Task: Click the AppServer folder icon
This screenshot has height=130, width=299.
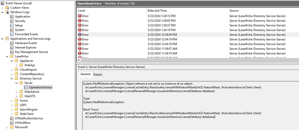Action: (x=16, y=61)
